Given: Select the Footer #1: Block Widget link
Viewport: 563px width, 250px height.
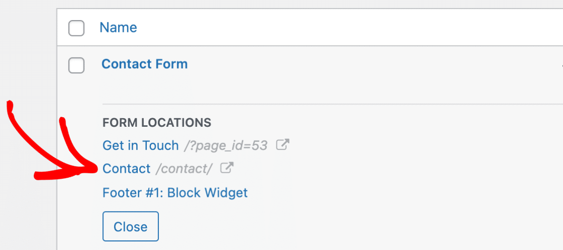Looking at the screenshot, I should click(x=175, y=193).
